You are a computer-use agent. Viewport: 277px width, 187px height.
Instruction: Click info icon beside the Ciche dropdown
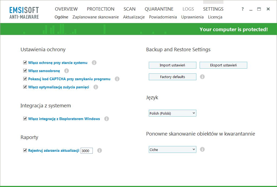tap(202, 149)
